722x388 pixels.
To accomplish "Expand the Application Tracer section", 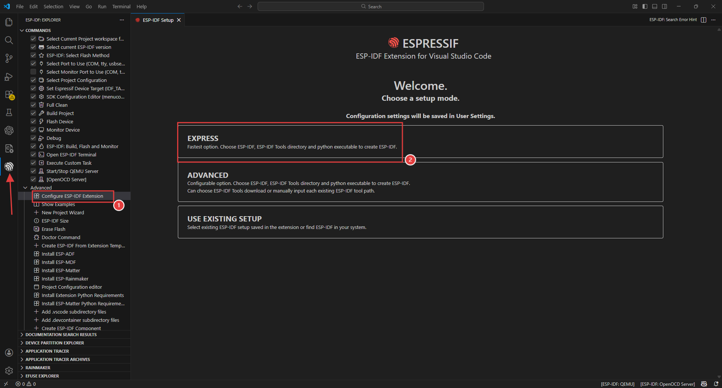I will pos(47,351).
